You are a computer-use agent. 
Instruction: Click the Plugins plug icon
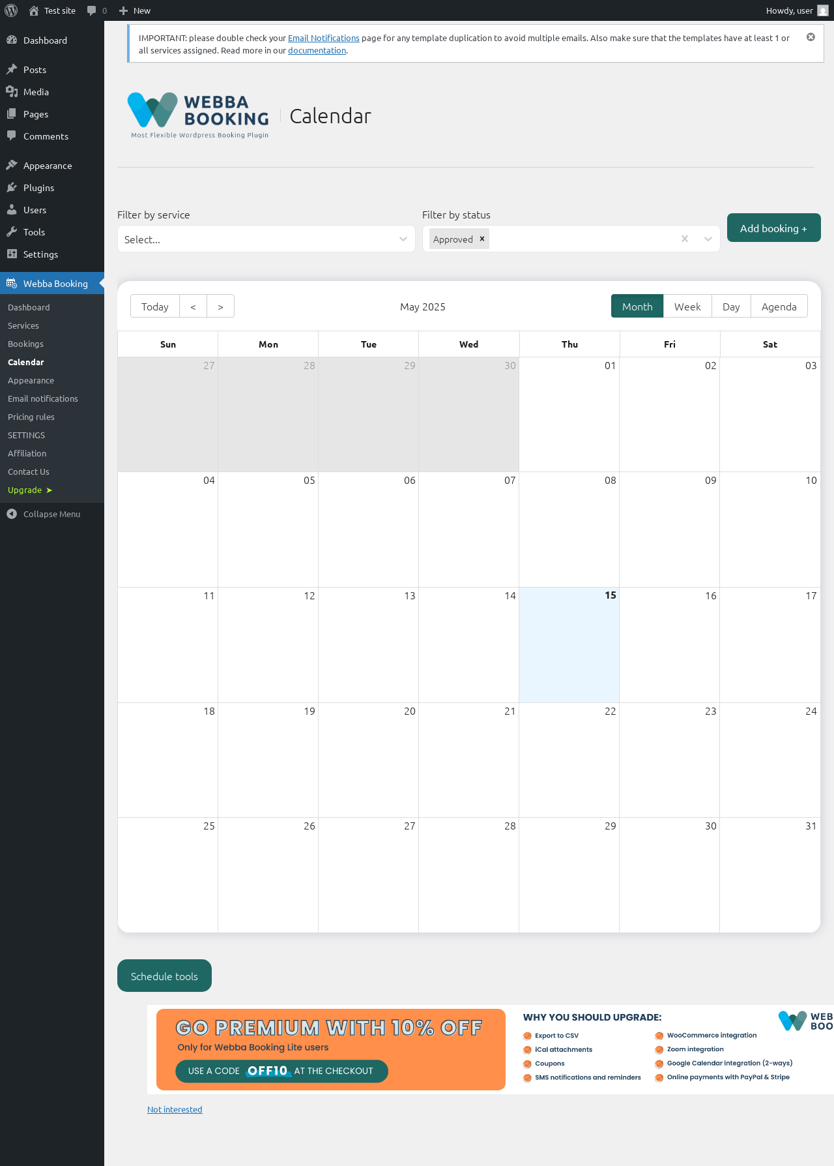click(12, 187)
